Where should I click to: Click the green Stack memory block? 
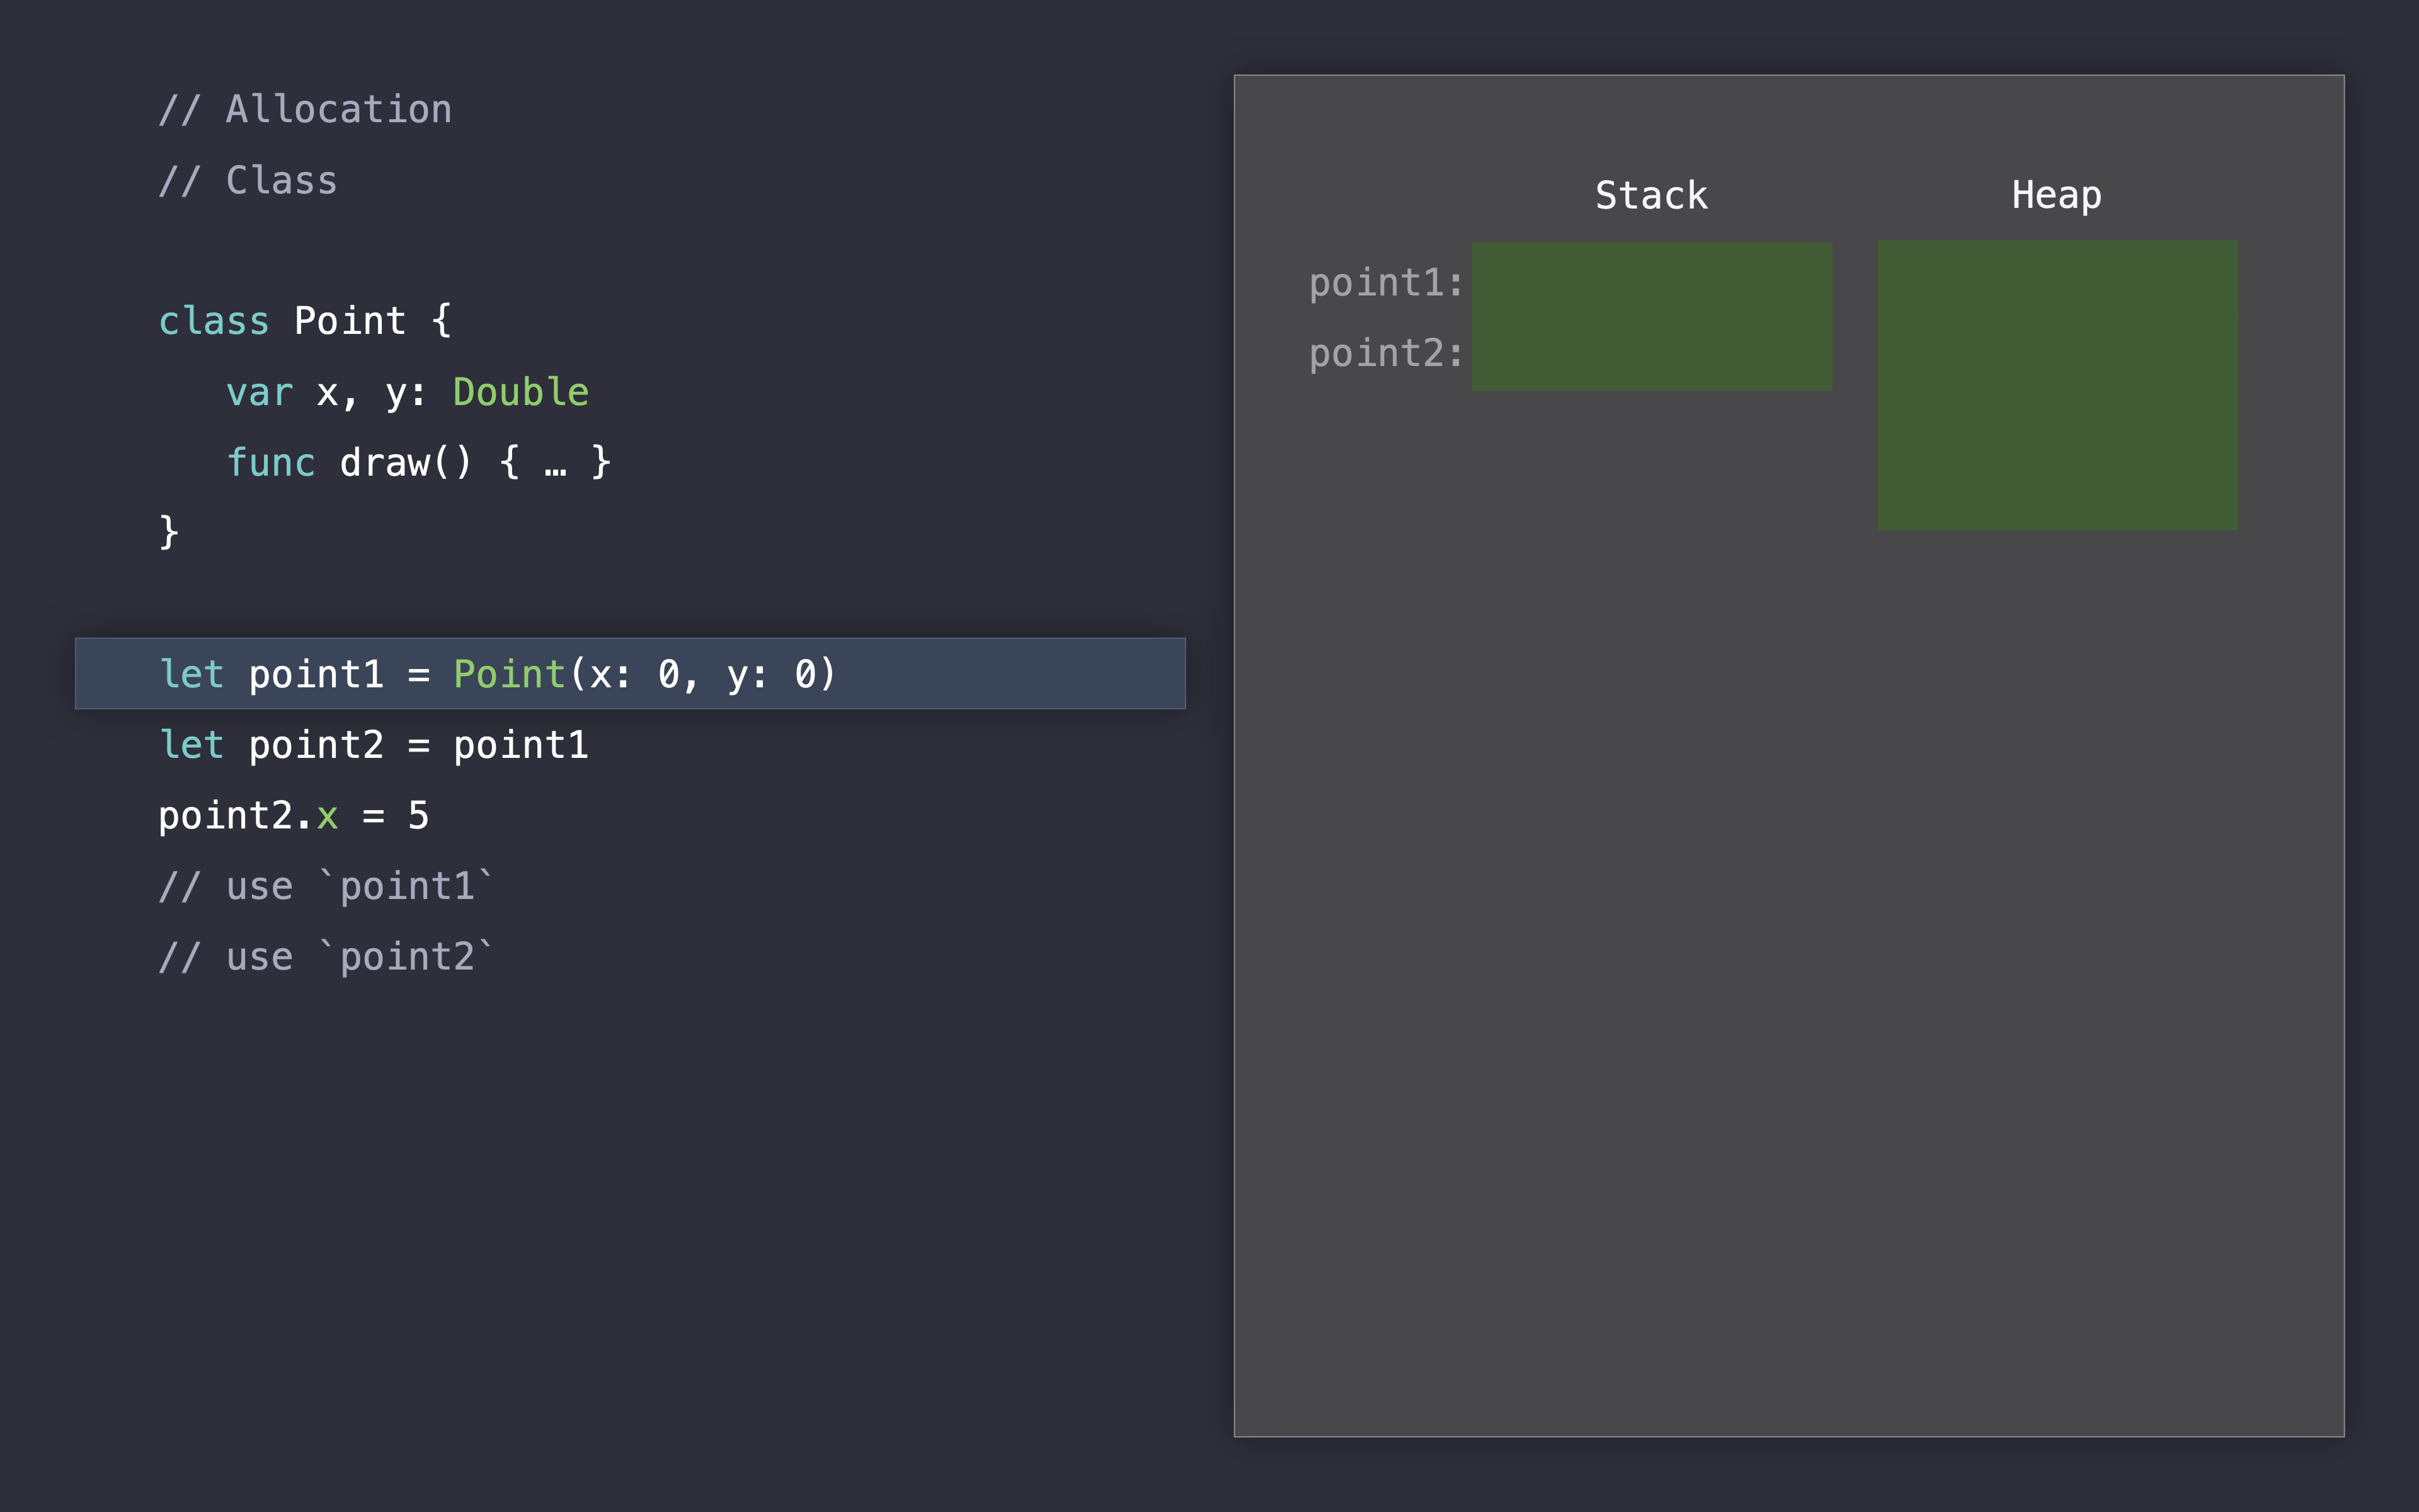[1651, 316]
